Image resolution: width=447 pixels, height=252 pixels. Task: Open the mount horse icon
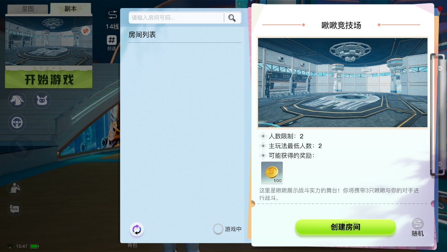click(17, 100)
